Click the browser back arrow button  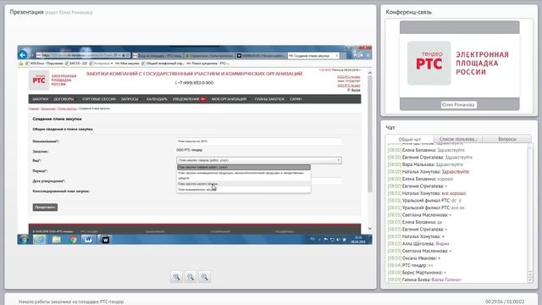pyautogui.click(x=23, y=54)
